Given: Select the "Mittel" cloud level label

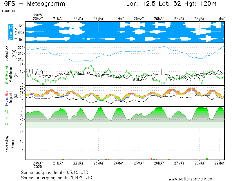Looking at the screenshot, I should pos(21,32).
